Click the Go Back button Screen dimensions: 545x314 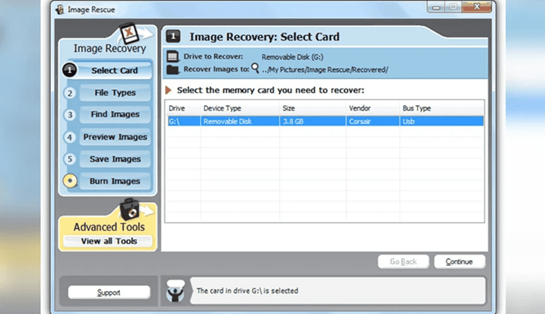(403, 262)
